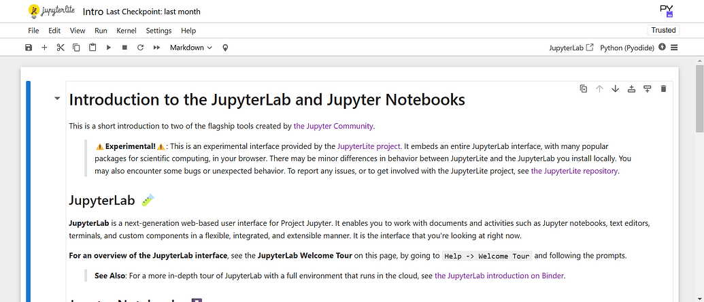
Task: Save the notebook using the disk icon
Action: pos(29,48)
